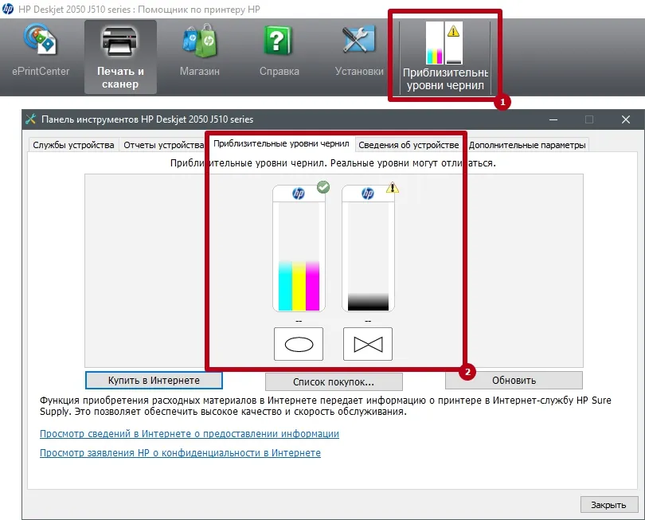Open the Сведения об устройстве tab
This screenshot has width=645, height=520.
408,145
